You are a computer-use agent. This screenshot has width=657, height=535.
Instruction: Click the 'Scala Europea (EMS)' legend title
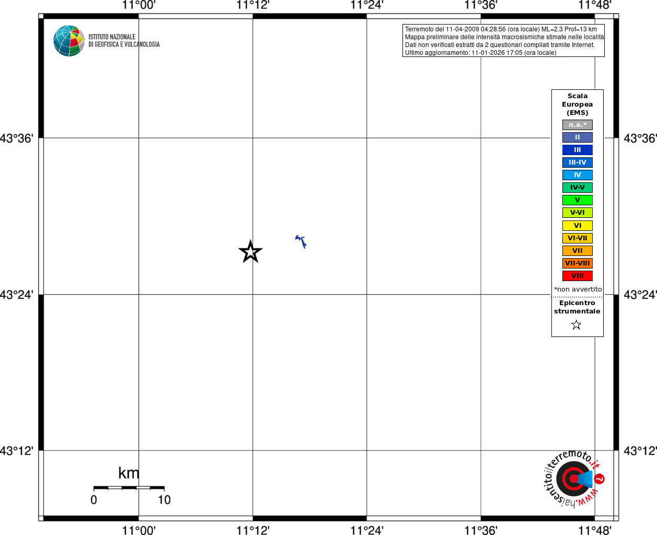(578, 104)
